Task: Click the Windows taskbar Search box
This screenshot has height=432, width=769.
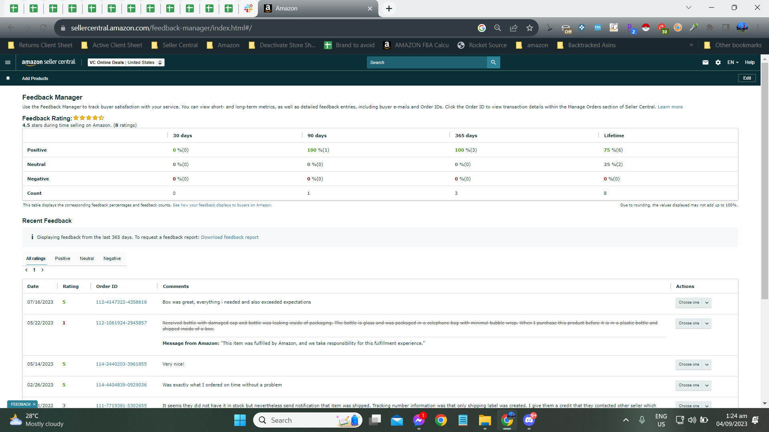Action: (308, 420)
